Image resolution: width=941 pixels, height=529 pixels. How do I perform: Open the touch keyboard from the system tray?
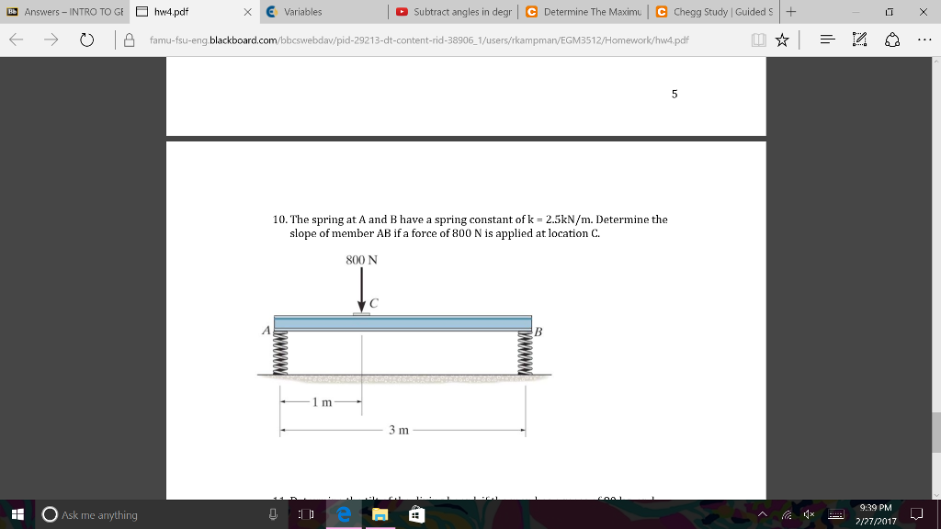point(835,515)
